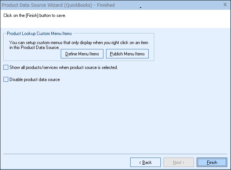Click the Define Menu Items button
Screen dimensions: 231x170
pyautogui.click(x=82, y=54)
